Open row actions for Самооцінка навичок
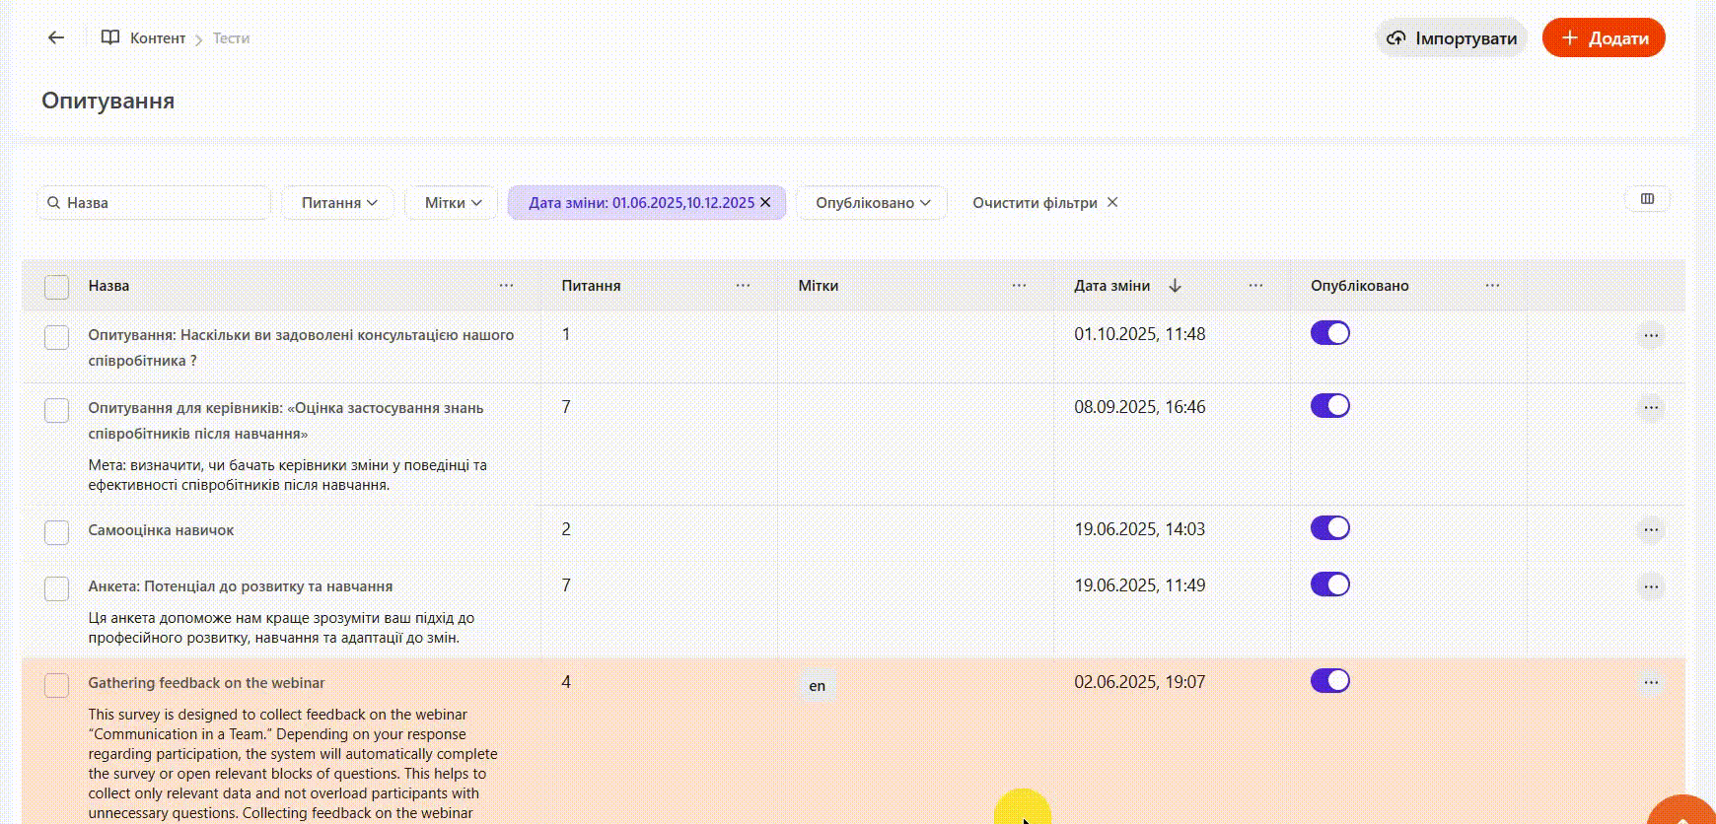Screen dimensions: 1716x824 1650,530
